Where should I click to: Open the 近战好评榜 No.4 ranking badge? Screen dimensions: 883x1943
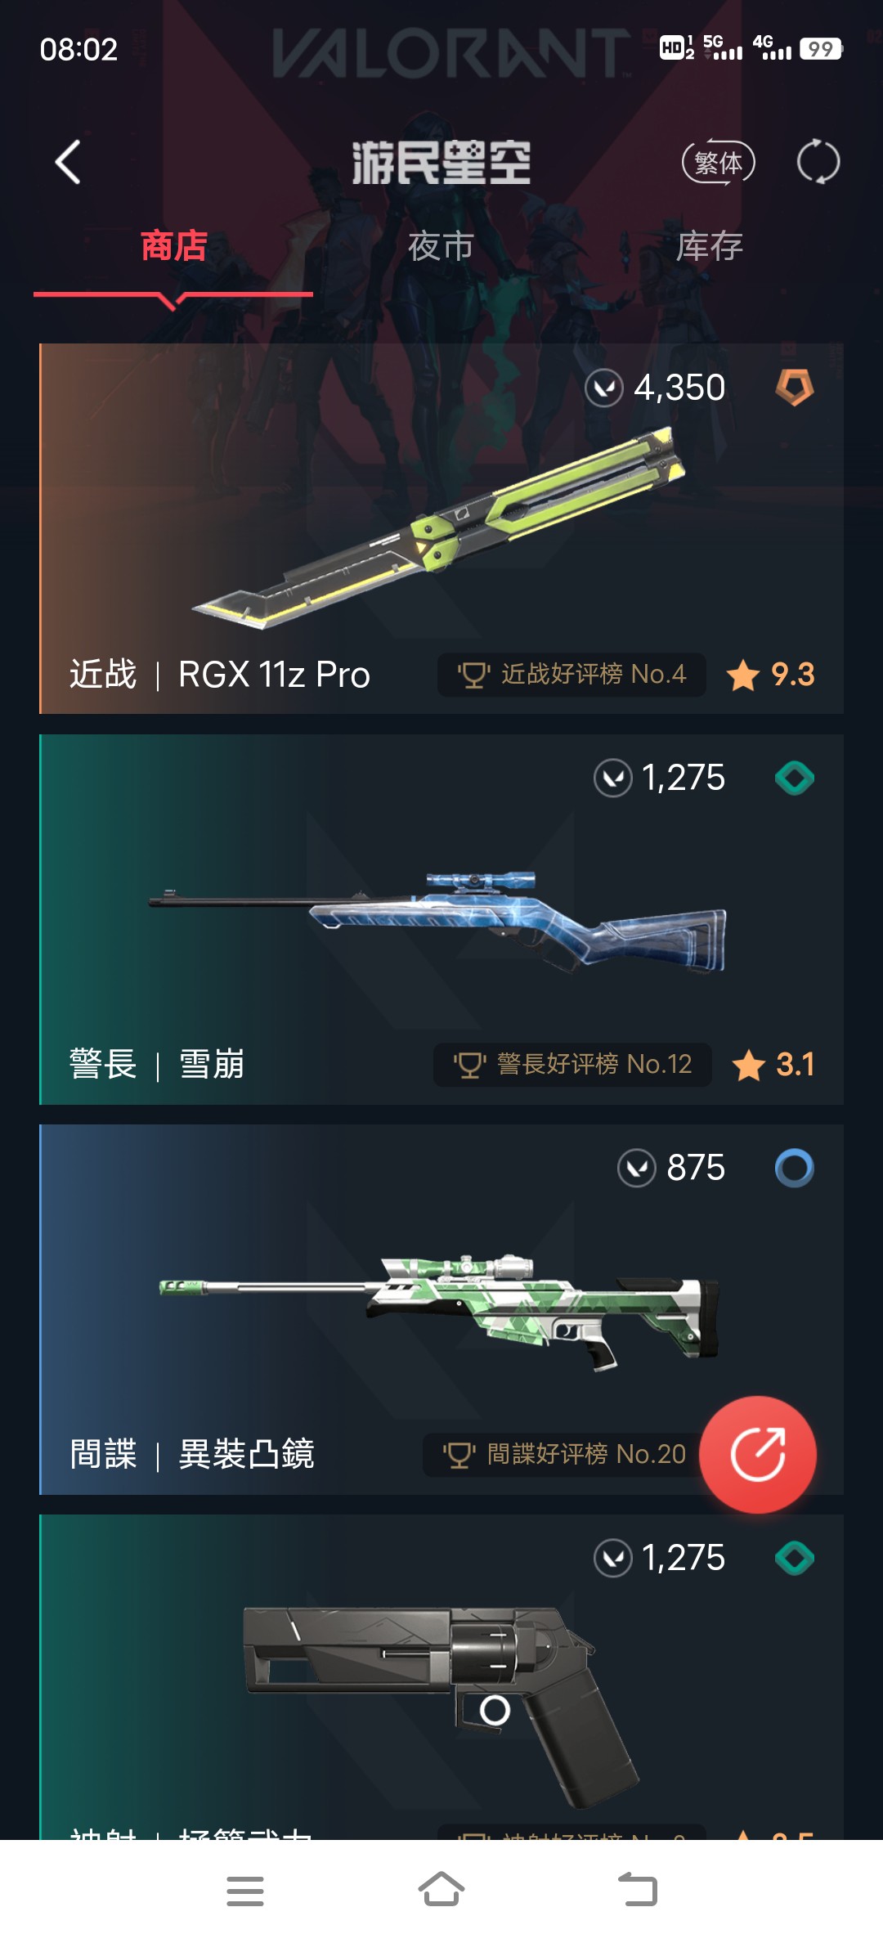571,675
